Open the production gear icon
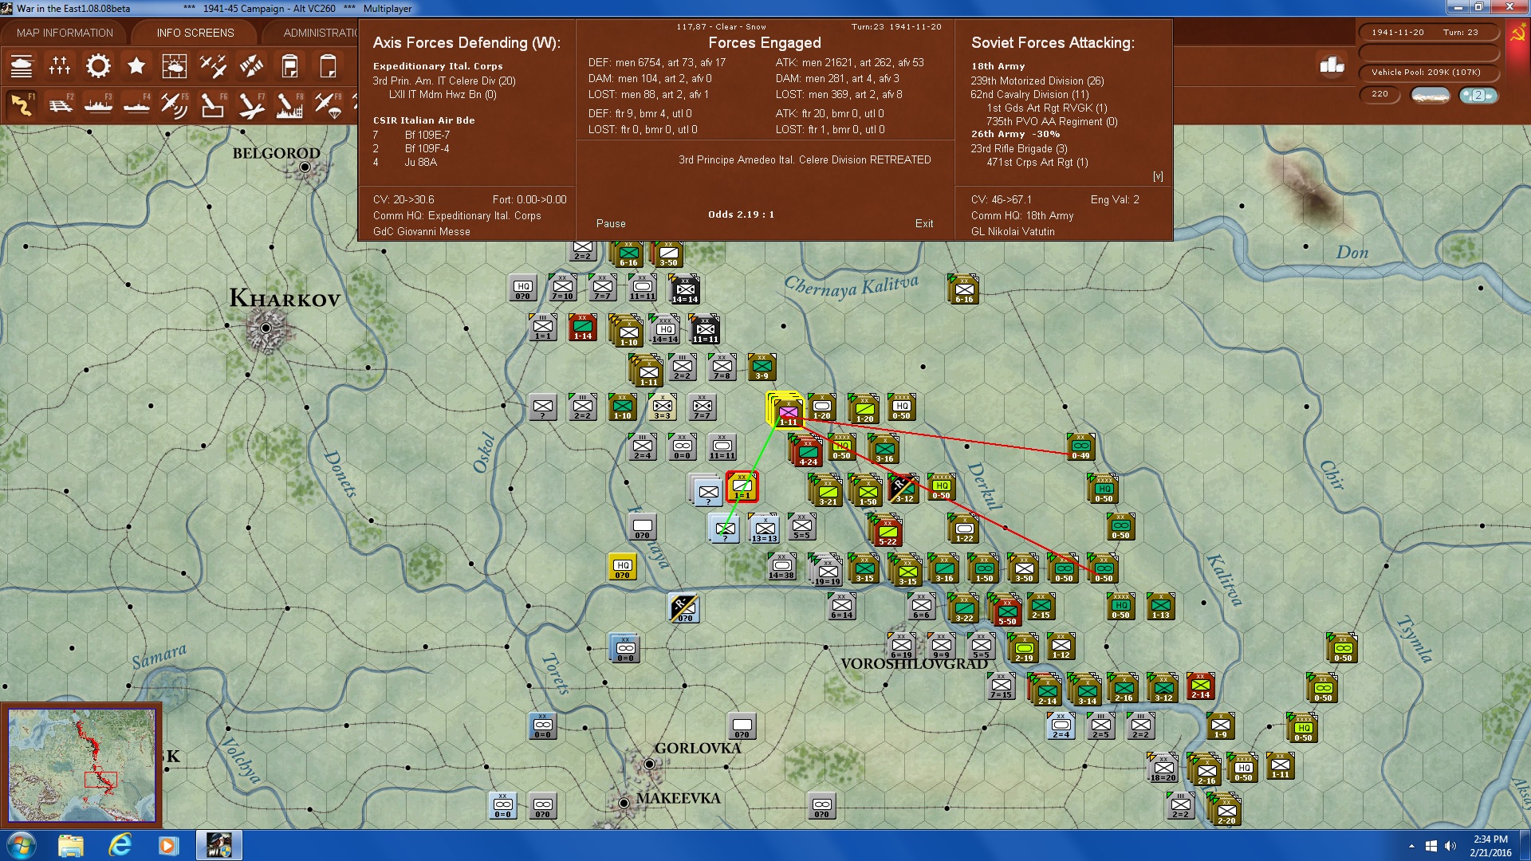The height and width of the screenshot is (861, 1531). click(98, 66)
